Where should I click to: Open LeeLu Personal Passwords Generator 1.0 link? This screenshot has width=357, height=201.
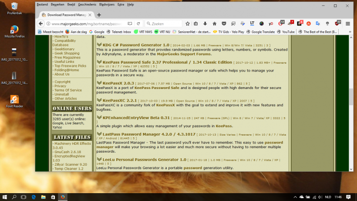point(145,160)
